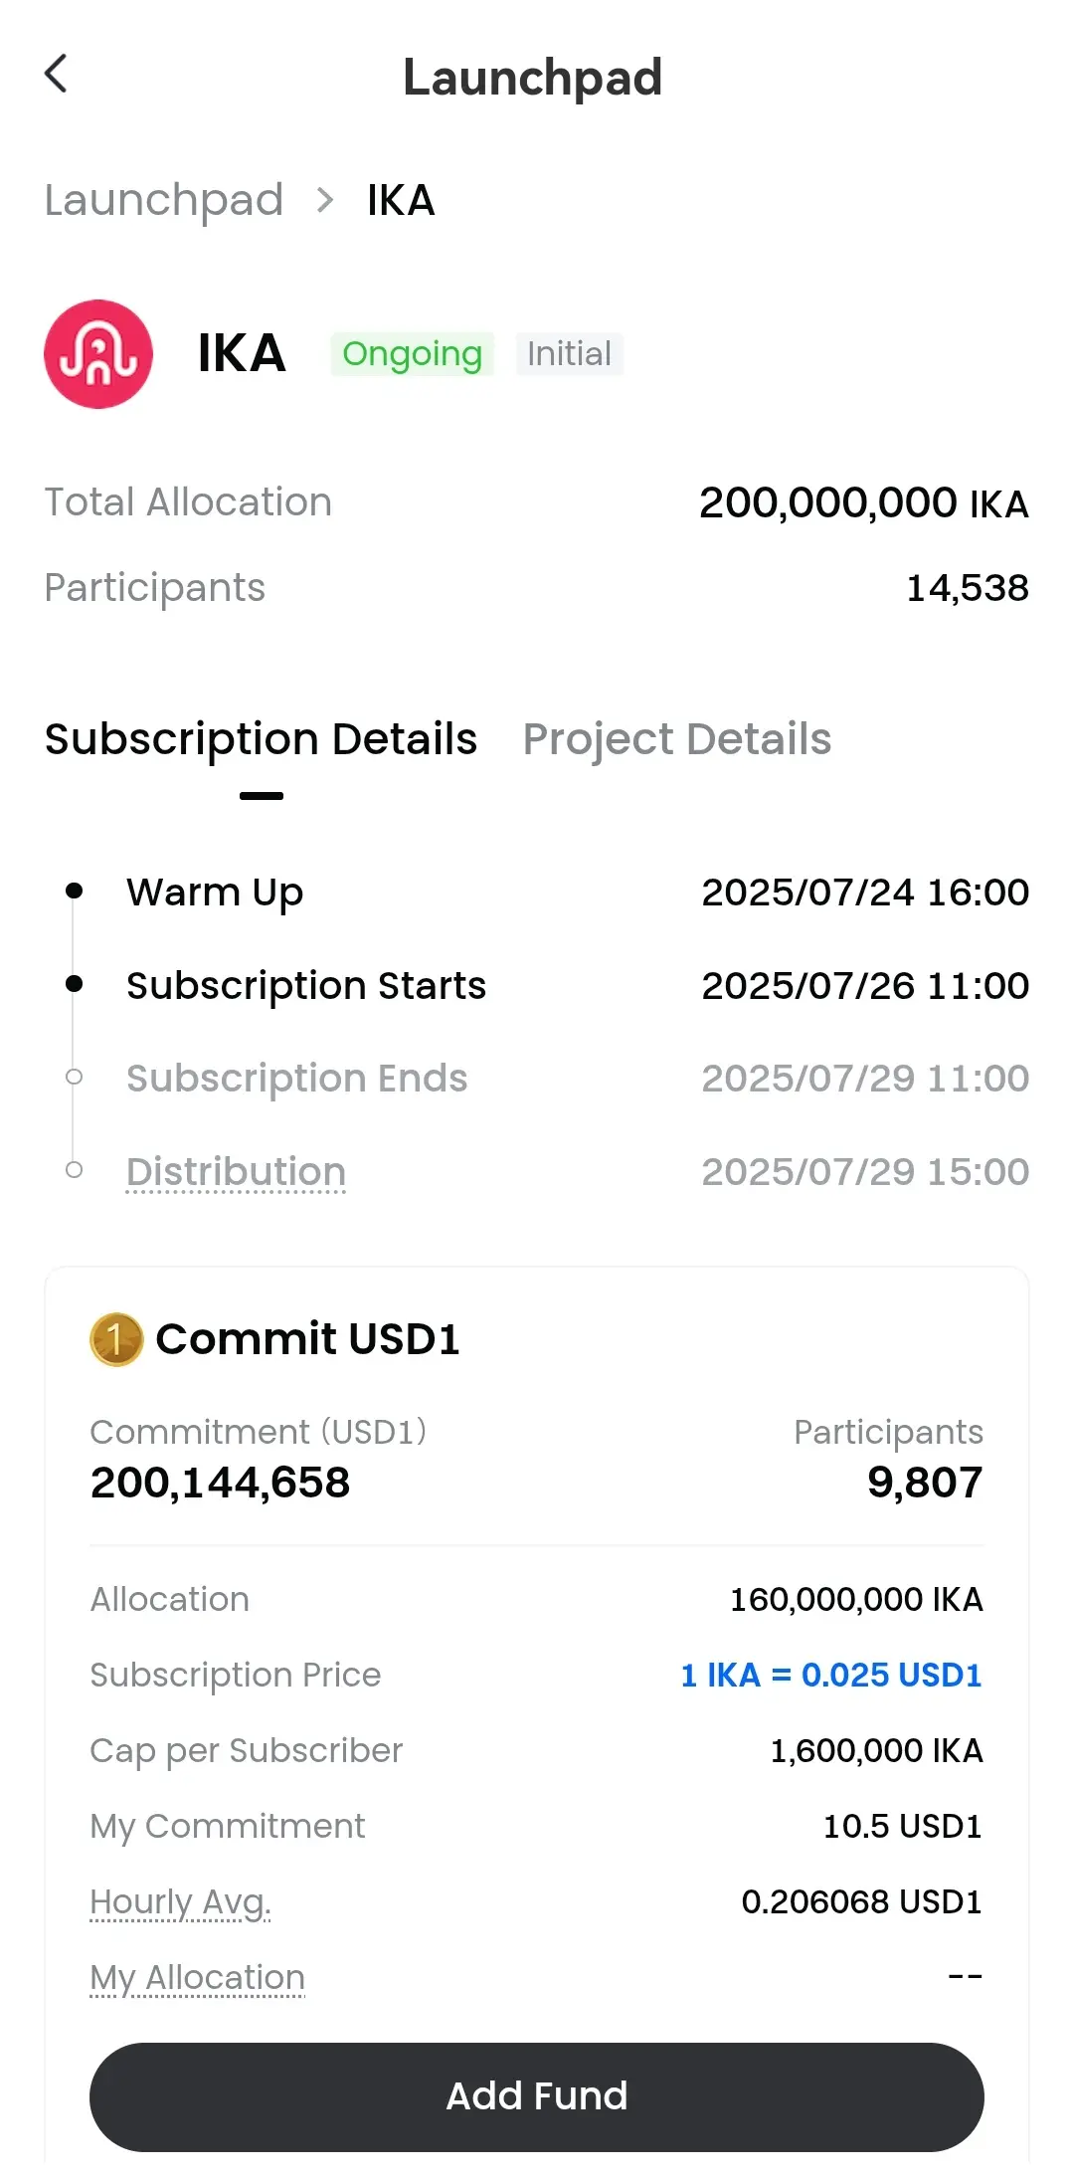The height and width of the screenshot is (2182, 1072).
Task: Tap the back arrow icon
Action: click(x=56, y=74)
